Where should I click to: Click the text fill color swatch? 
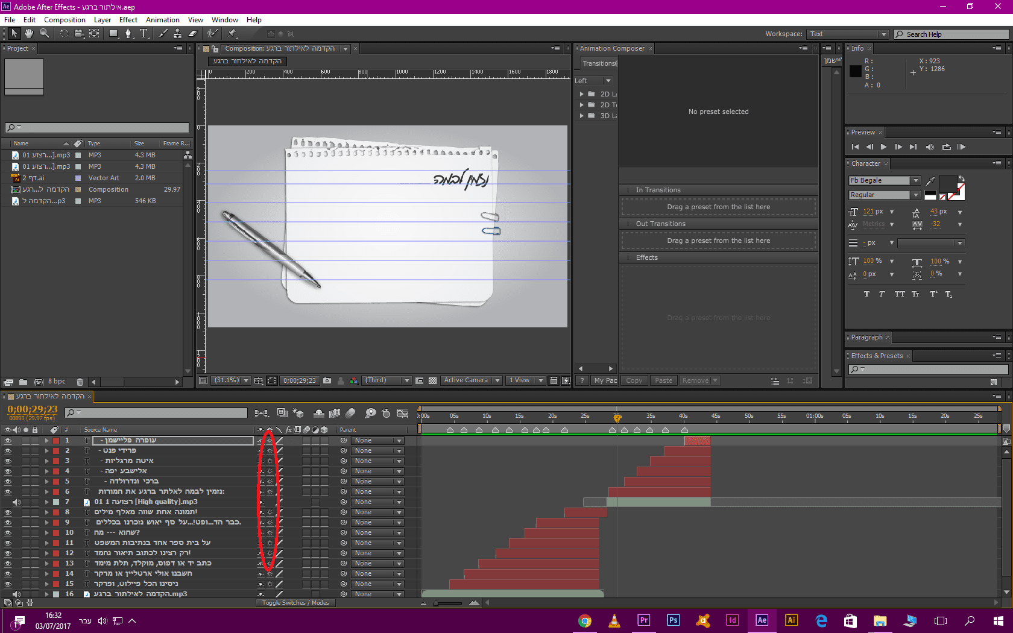947,183
